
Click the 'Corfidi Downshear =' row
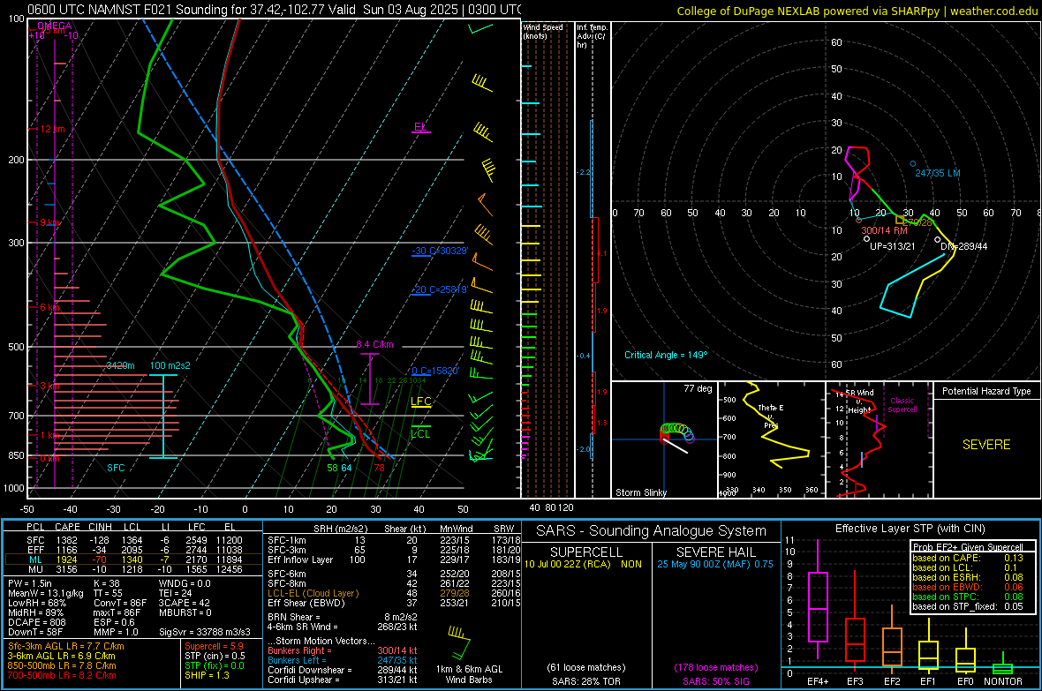[343, 670]
